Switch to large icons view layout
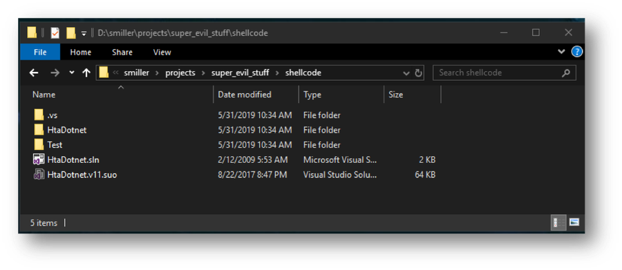This screenshot has width=622, height=270. point(574,223)
